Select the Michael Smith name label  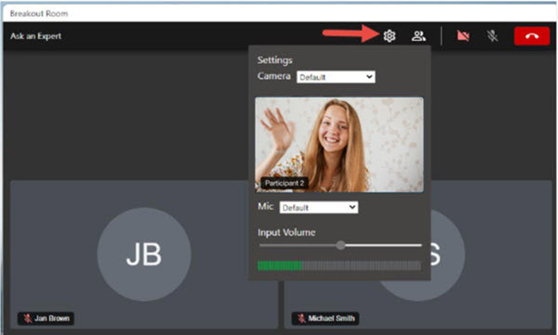point(331,318)
